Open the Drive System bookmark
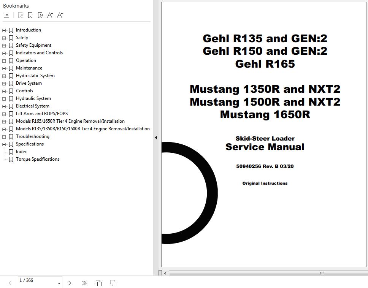368x288 pixels. (x=29, y=83)
